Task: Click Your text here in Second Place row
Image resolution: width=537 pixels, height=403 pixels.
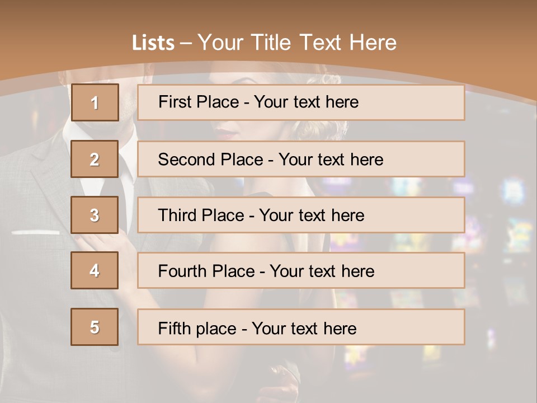Action: point(331,160)
